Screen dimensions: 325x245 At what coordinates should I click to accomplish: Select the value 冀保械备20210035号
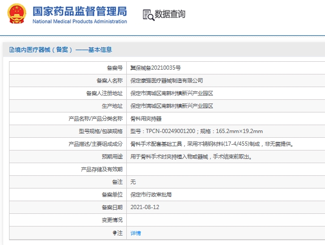click(x=155, y=68)
